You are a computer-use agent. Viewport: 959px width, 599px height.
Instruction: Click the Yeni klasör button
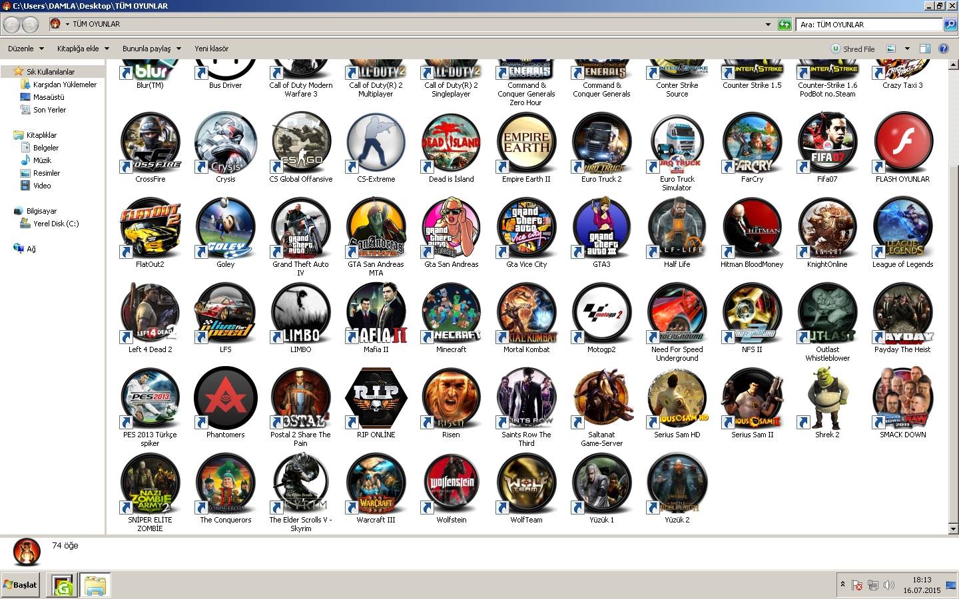(x=211, y=49)
